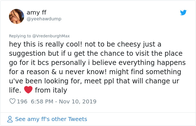This screenshot has height=126, width=196.
Task: Visit the @yeehawdump handle
Action: click(44, 19)
